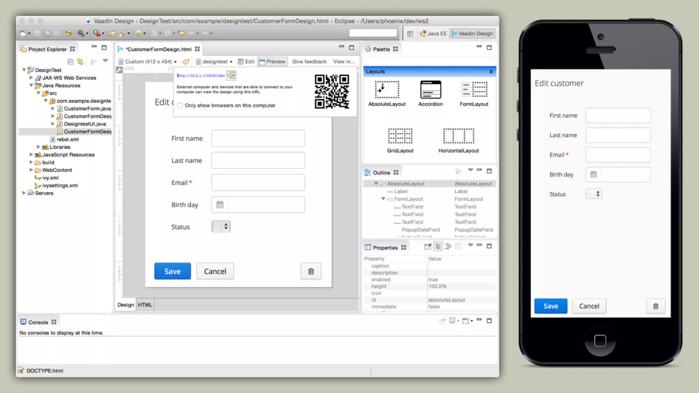Collapse the Layouts palette section

(x=491, y=72)
